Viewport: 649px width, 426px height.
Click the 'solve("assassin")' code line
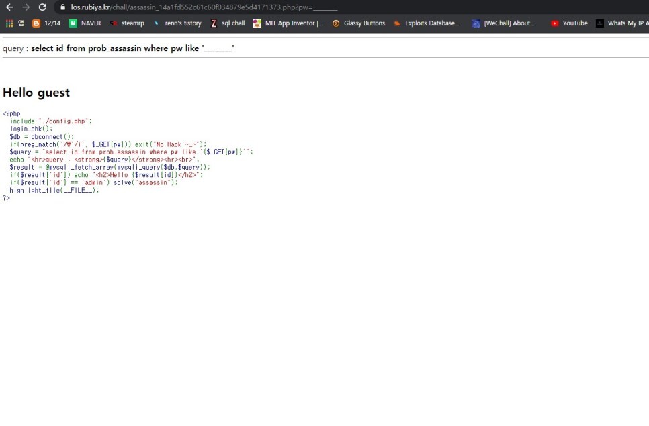(94, 182)
